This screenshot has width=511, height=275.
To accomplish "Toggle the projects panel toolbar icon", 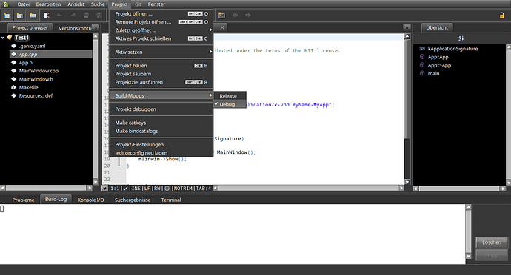I will (x=7, y=16).
